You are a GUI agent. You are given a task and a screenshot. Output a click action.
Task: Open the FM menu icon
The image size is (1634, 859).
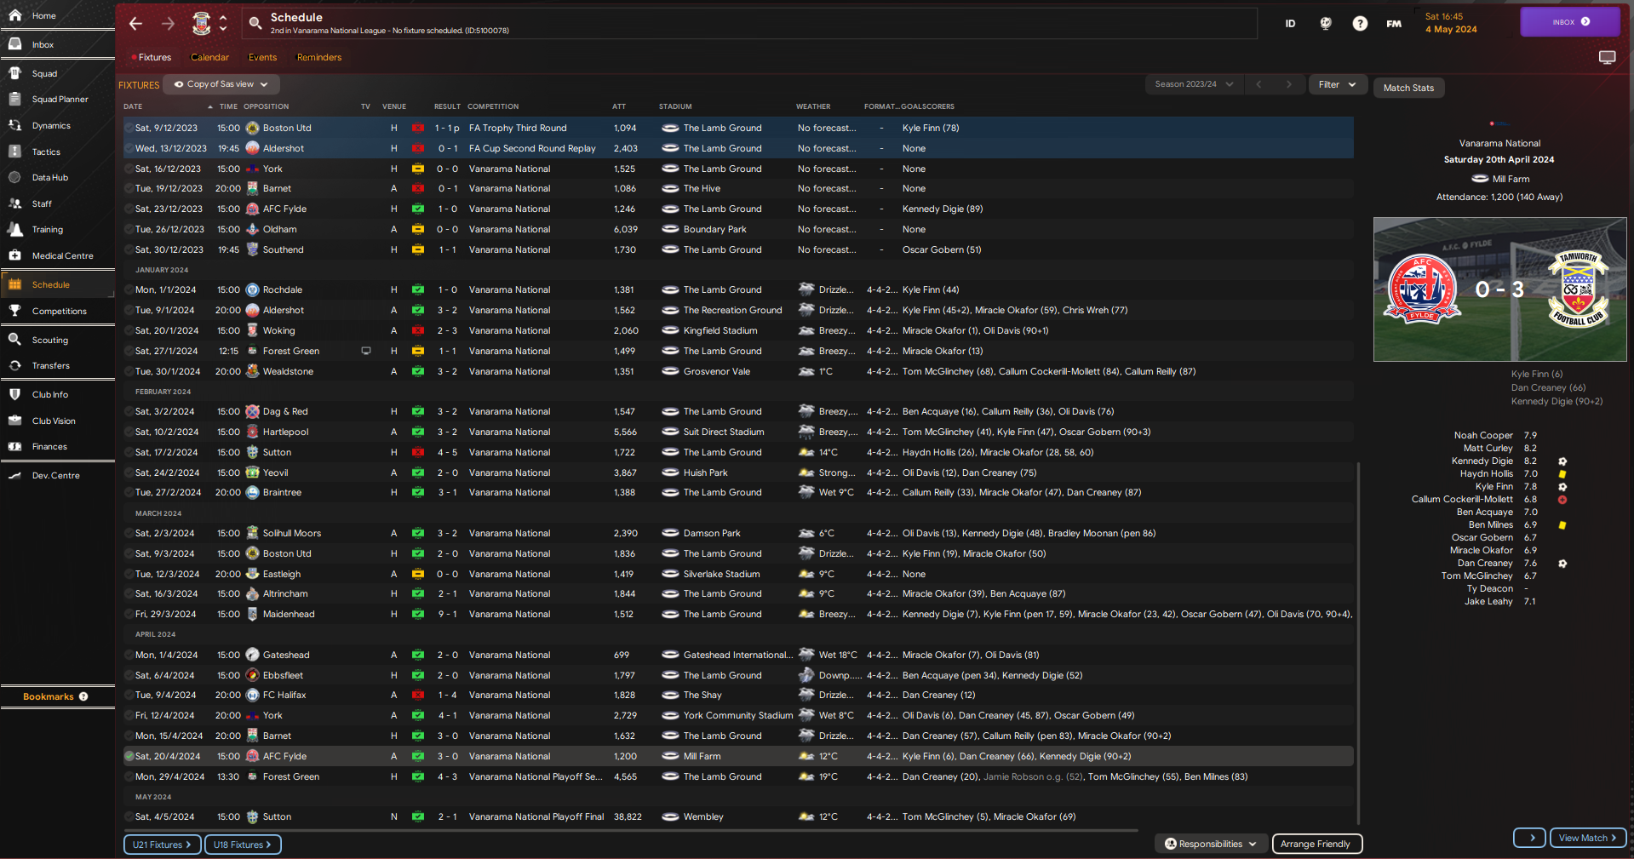(x=1394, y=24)
